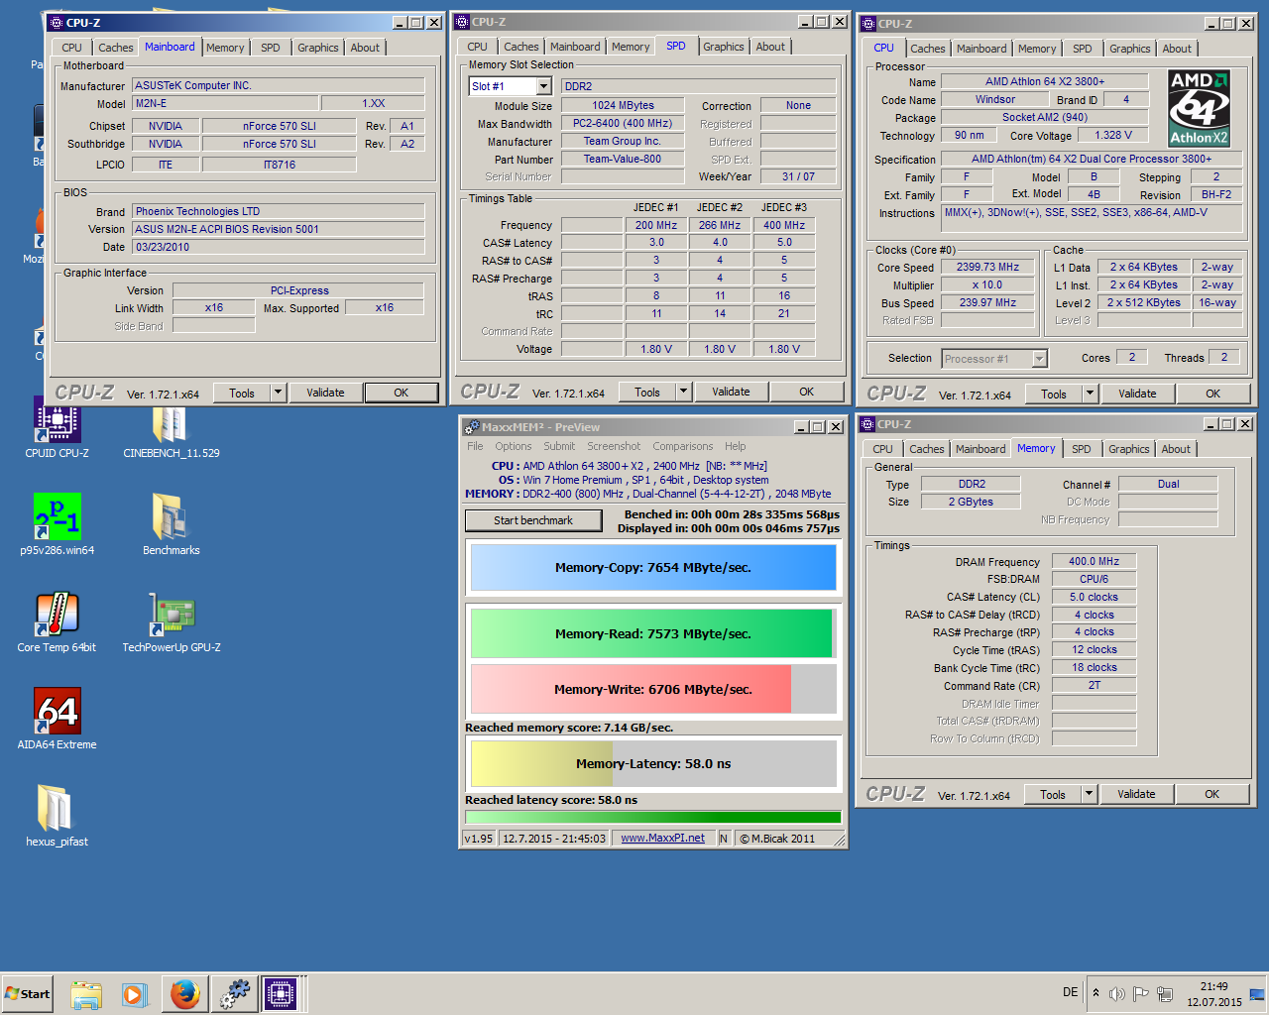Screen dimensions: 1269x1015
Task: Click the Tools button in Mainboard window
Action: click(x=242, y=393)
